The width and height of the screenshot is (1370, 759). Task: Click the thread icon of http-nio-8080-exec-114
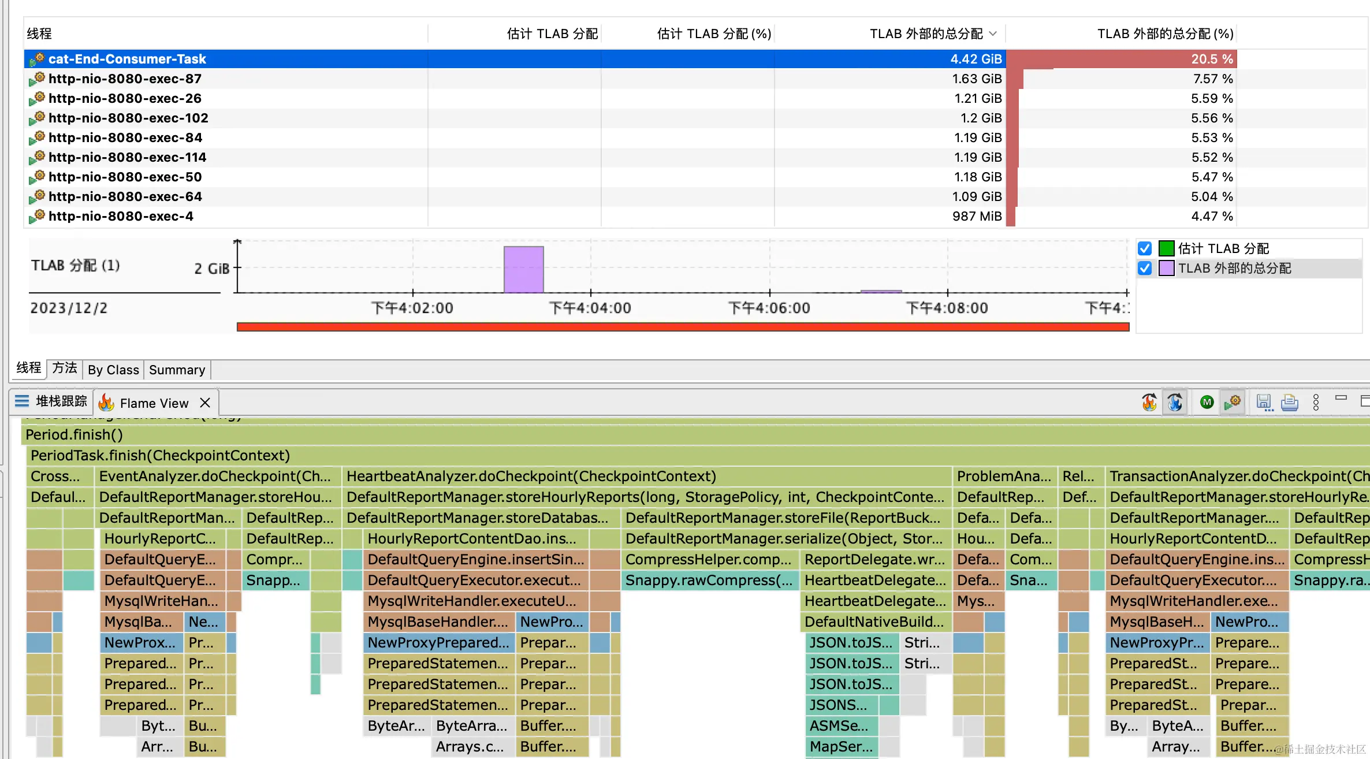[x=37, y=157]
